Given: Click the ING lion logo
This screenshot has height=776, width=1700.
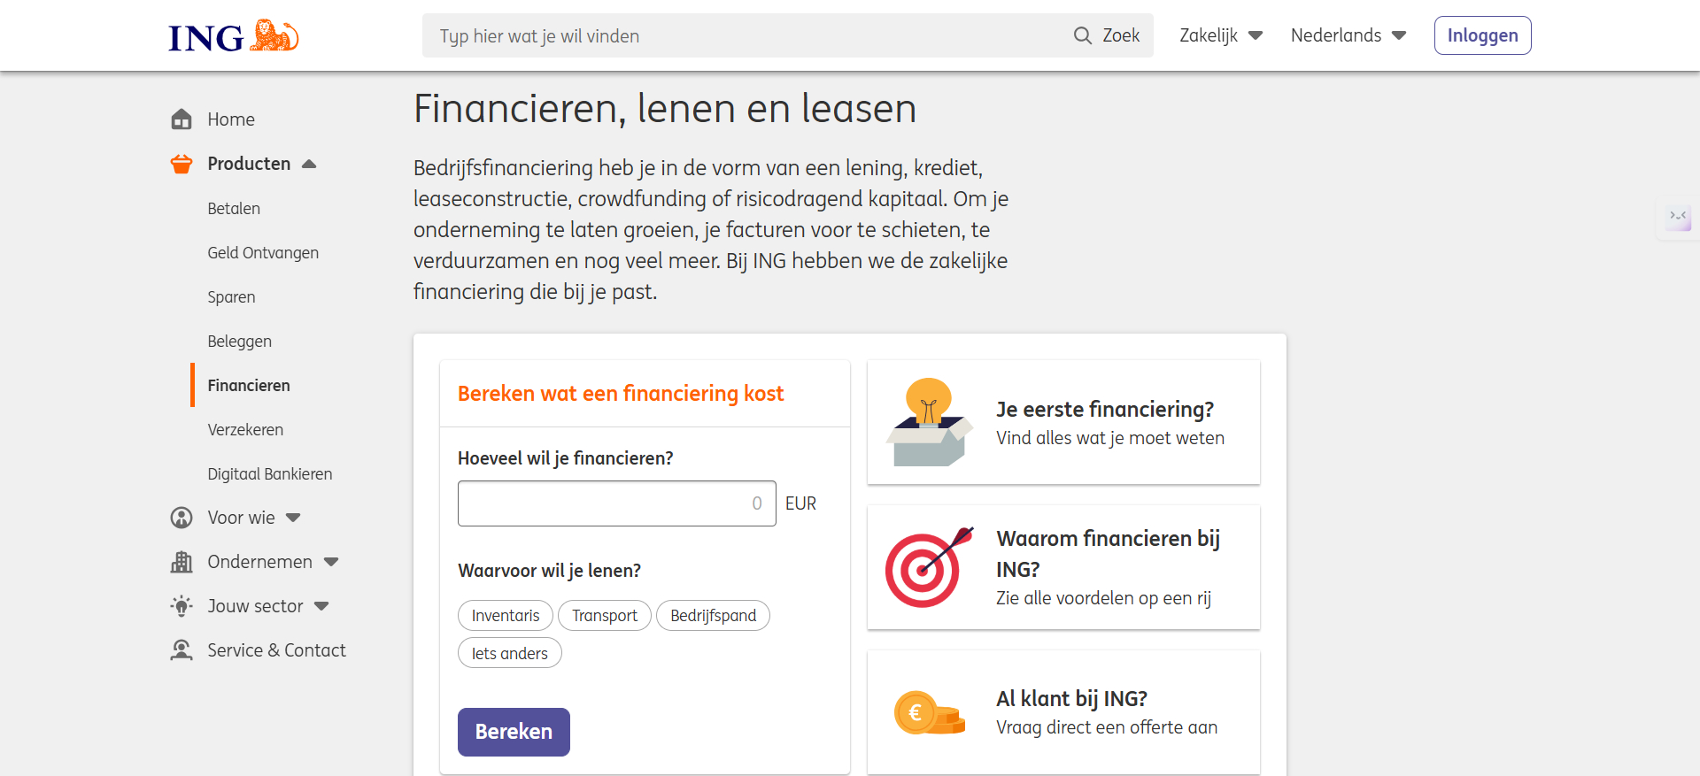Looking at the screenshot, I should (234, 36).
